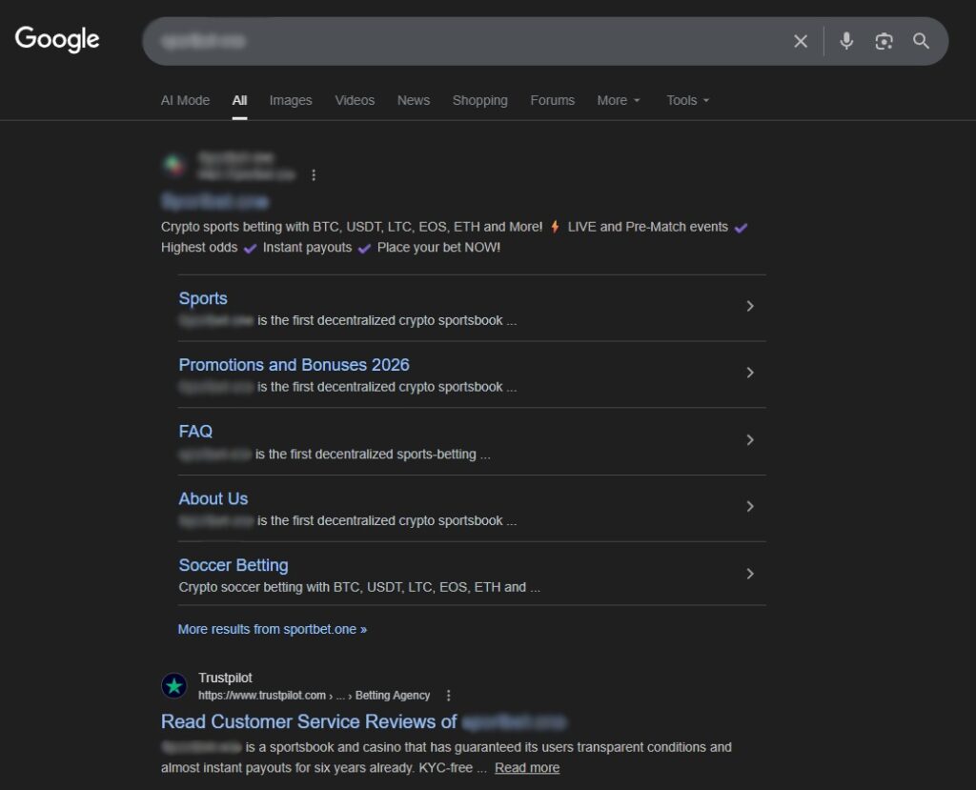The image size is (976, 790).
Task: Open three-dot menu beside Trustpilot result
Action: [x=449, y=696]
